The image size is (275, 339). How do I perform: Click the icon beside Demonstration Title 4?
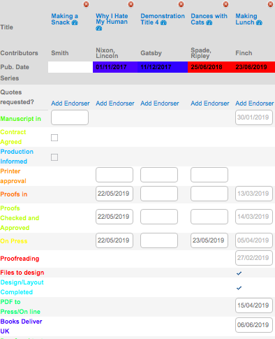pyautogui.click(x=163, y=22)
